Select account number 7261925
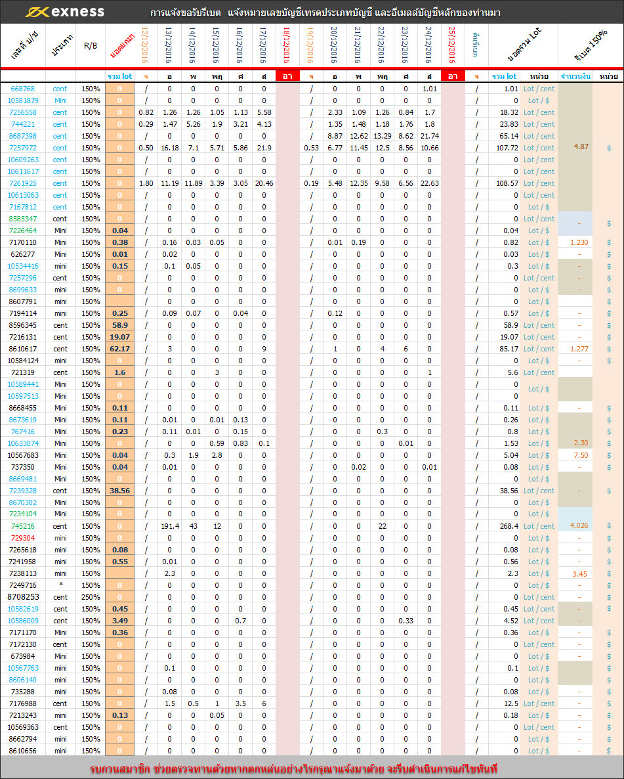This screenshot has height=779, width=624. coord(23,184)
